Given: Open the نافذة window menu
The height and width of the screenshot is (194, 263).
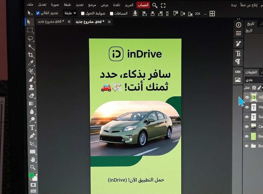Looking at the screenshot, I should [x=117, y=5].
